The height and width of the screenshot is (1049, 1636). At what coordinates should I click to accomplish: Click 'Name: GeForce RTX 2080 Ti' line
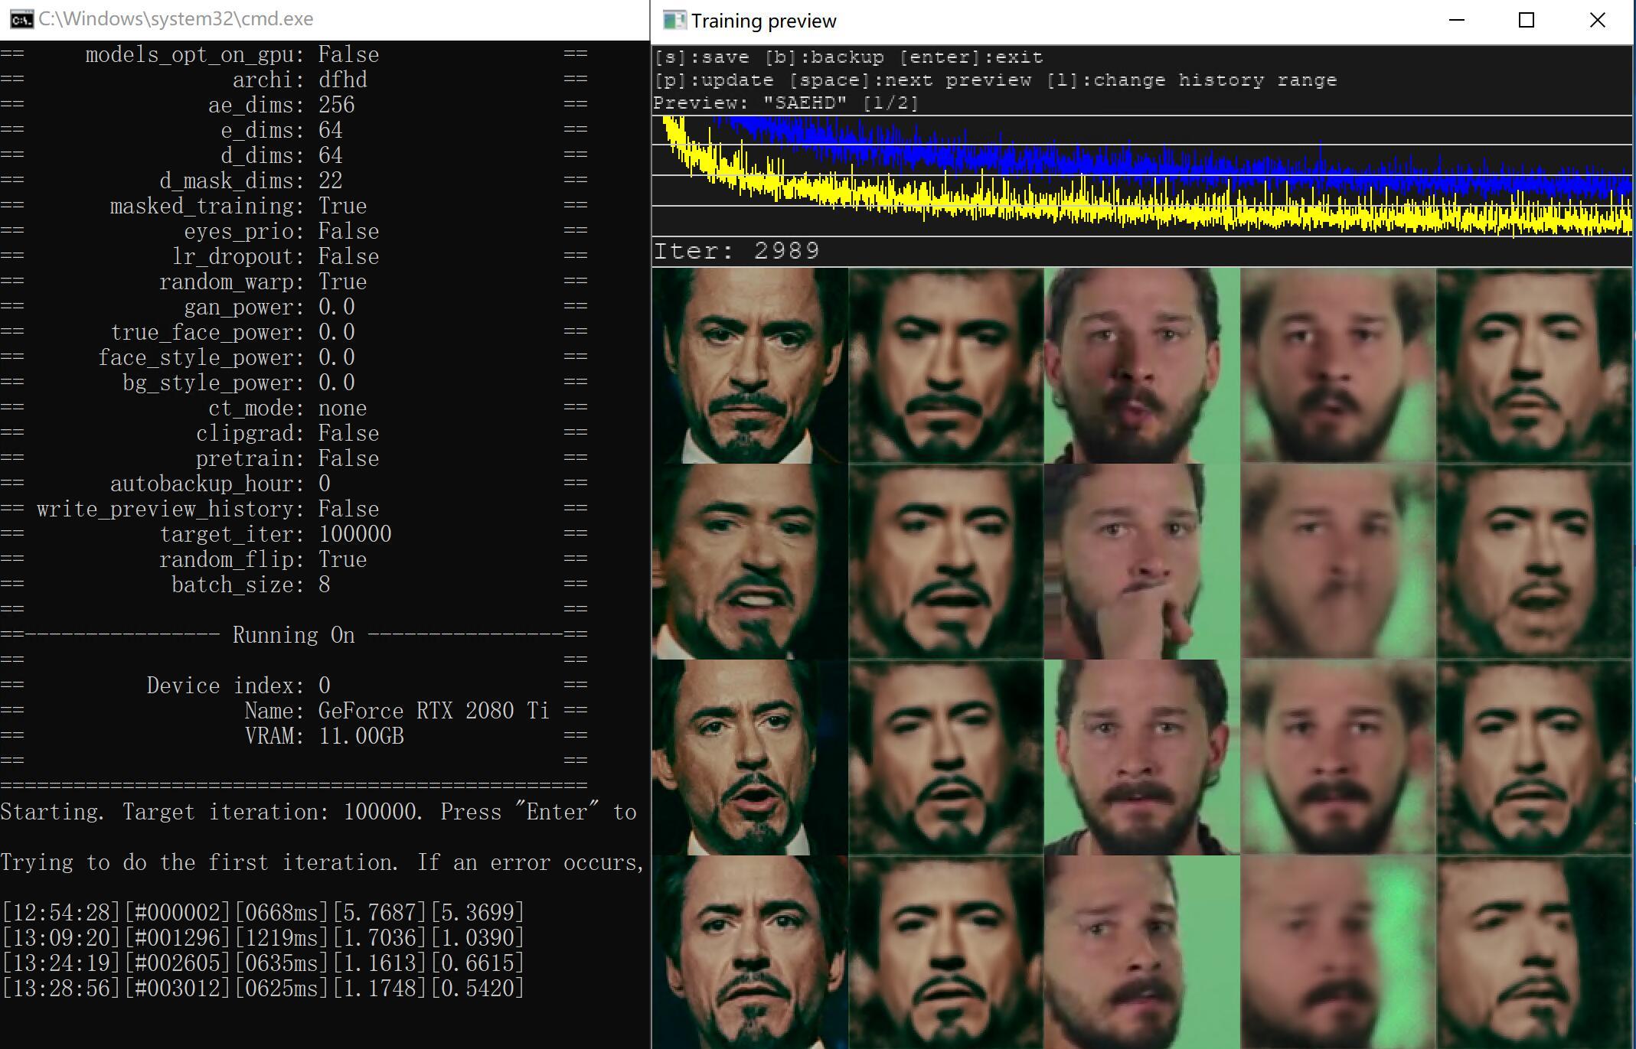coord(397,711)
